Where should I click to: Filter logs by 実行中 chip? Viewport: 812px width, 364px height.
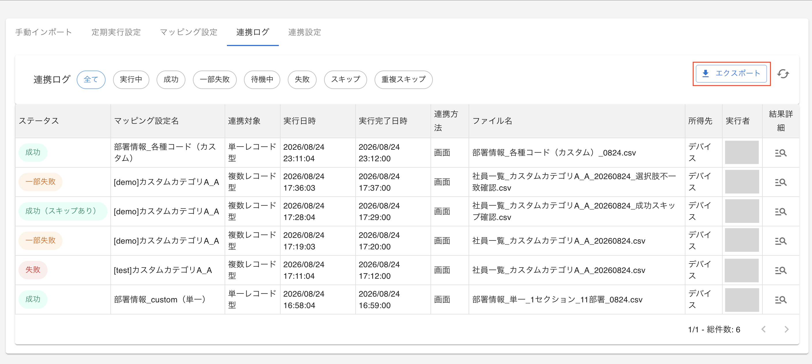[131, 79]
